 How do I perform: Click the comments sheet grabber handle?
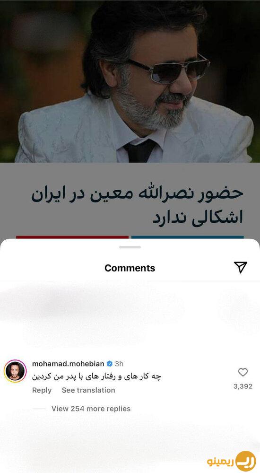click(130, 247)
